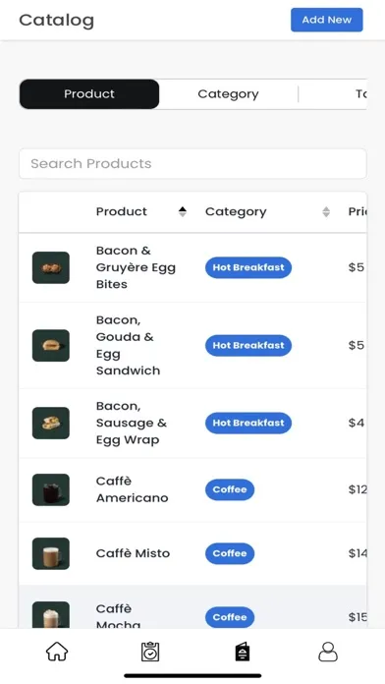Click the Add New button
Screen dimensions: 385x684
(x=327, y=20)
